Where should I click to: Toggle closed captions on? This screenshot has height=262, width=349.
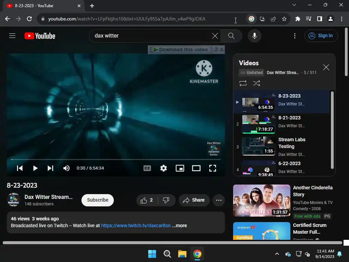[147, 168]
